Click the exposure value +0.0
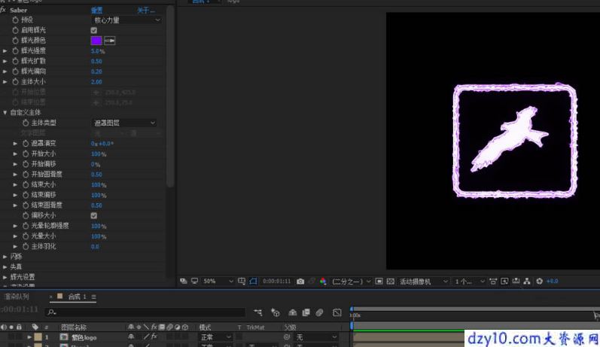The width and height of the screenshot is (600, 347). (x=552, y=282)
